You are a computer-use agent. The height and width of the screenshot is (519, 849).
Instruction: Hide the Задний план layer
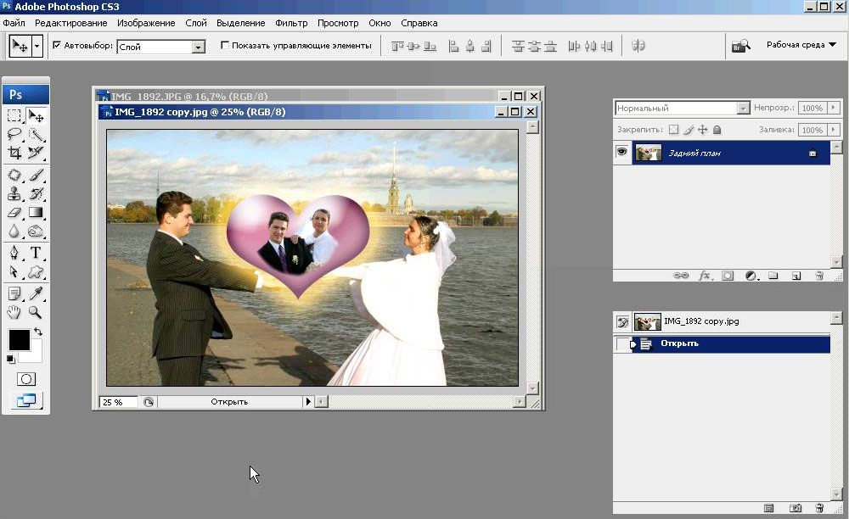click(622, 153)
